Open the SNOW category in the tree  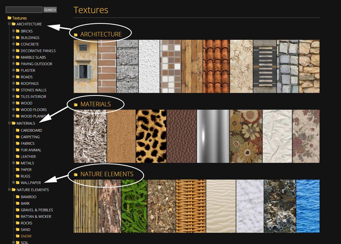(x=26, y=236)
